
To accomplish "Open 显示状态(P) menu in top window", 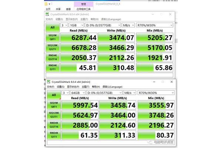I will point(72,19).
